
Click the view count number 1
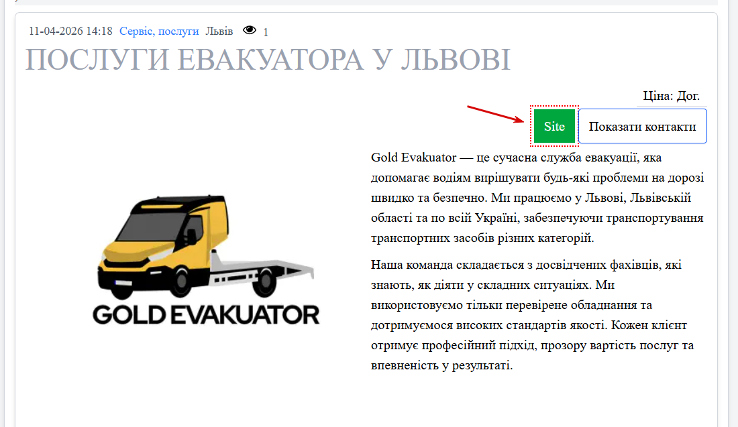(x=266, y=32)
